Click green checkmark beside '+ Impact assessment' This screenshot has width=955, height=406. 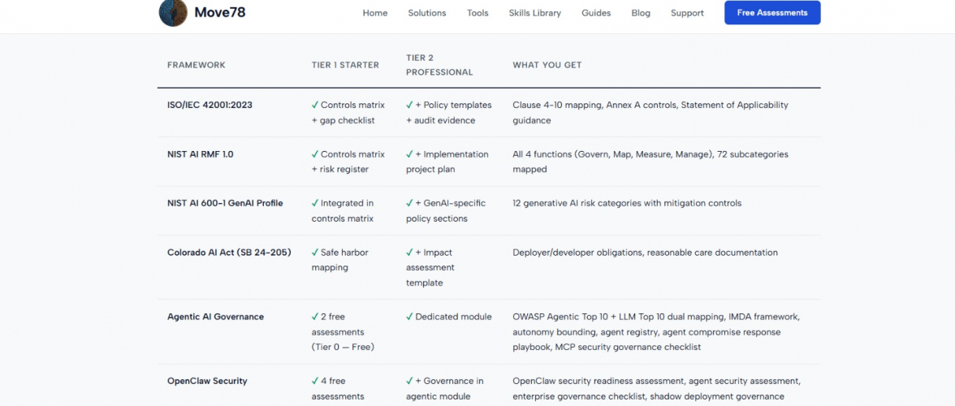point(410,252)
